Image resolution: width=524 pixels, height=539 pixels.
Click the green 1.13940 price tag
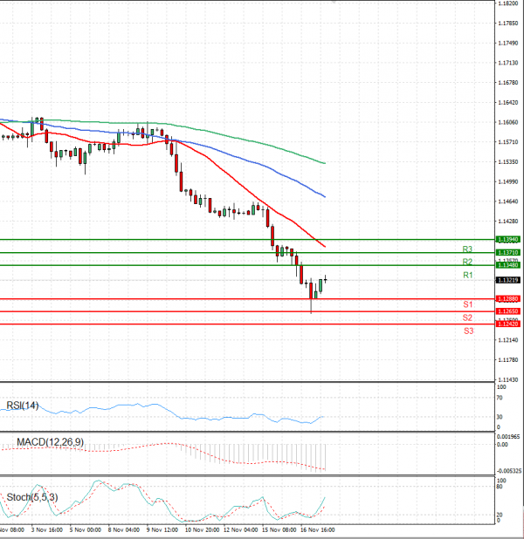click(508, 239)
